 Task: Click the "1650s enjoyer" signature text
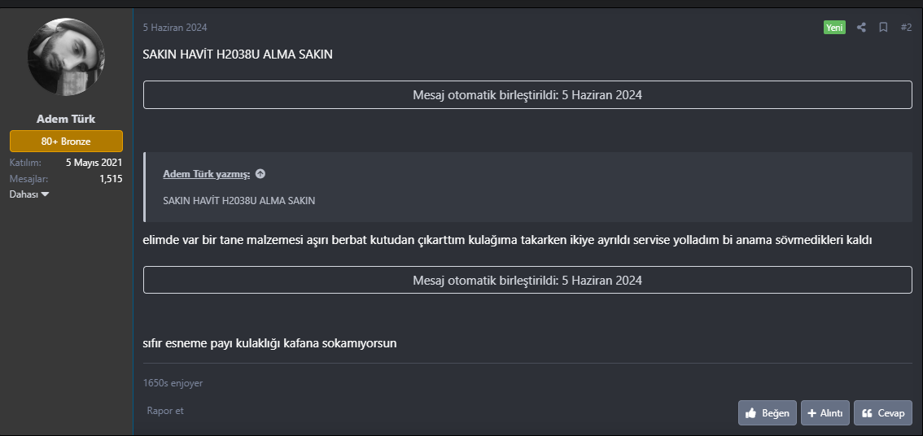[173, 383]
